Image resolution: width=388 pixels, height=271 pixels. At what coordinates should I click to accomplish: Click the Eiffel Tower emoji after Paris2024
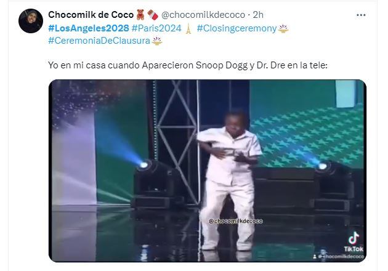[188, 28]
